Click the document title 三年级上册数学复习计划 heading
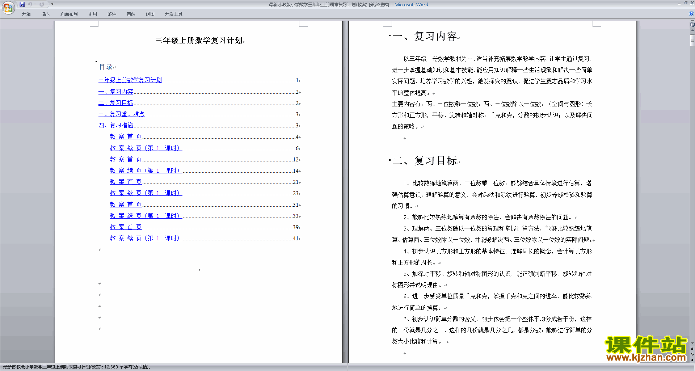This screenshot has width=695, height=371. pos(199,40)
